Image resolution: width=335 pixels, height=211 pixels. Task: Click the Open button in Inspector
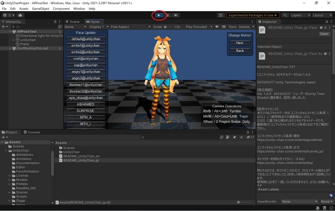324,34
